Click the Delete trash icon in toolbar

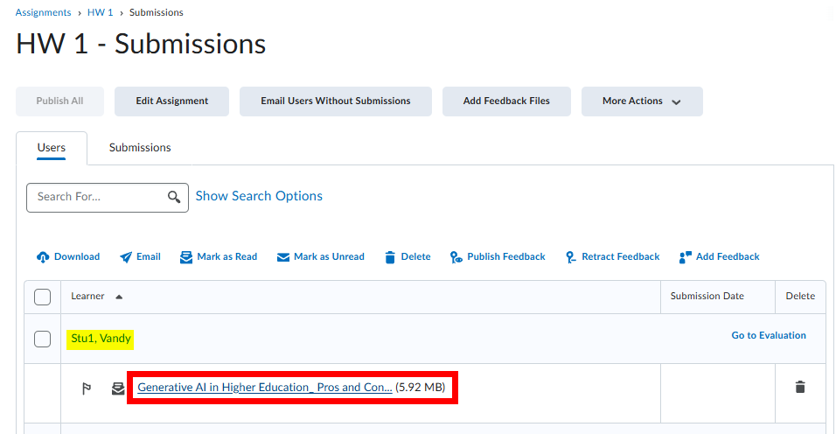click(x=390, y=257)
